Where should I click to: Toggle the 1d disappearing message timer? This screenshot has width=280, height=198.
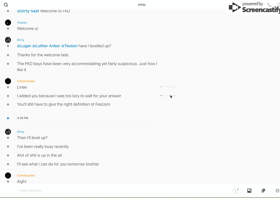[236, 191]
